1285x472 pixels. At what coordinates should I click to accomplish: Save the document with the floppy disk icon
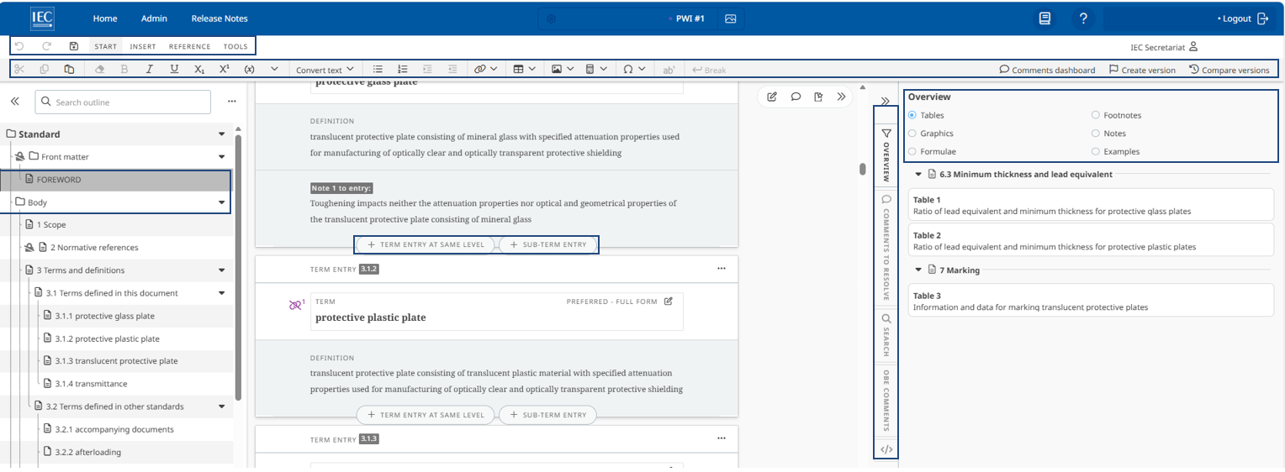click(x=74, y=46)
